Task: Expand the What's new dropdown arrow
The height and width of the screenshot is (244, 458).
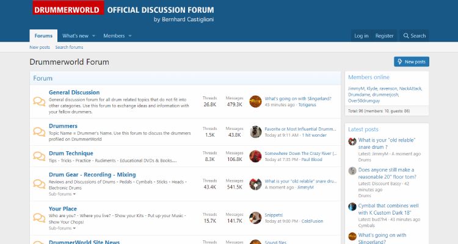Action: click(x=93, y=36)
